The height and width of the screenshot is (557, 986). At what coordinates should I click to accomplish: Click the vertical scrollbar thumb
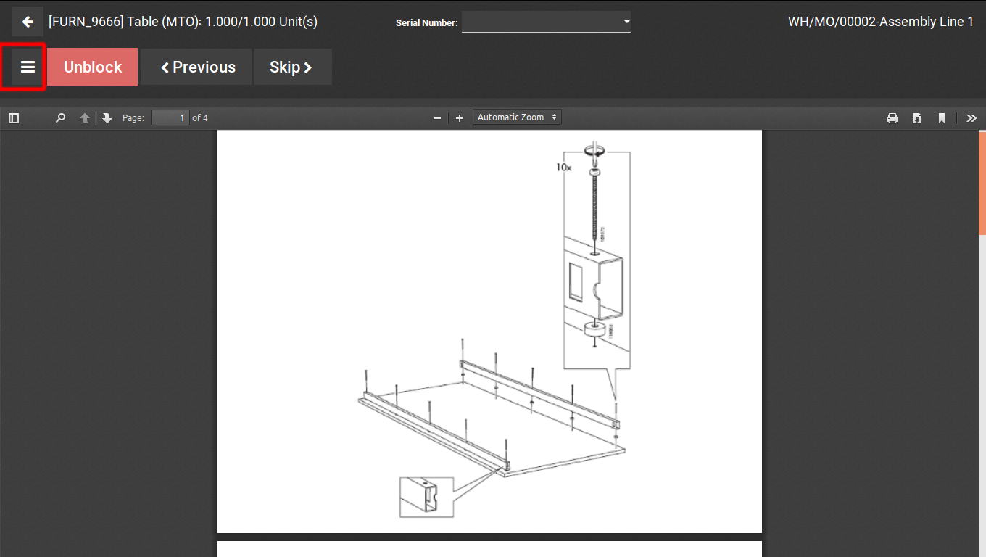point(982,183)
